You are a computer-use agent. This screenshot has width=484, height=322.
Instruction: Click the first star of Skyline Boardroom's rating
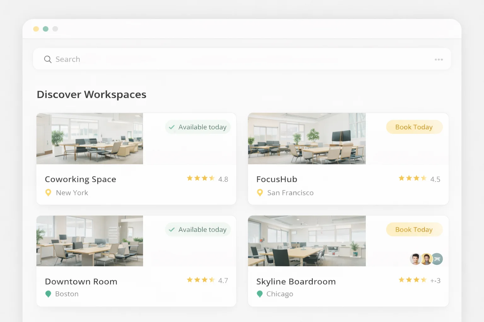[401, 280]
